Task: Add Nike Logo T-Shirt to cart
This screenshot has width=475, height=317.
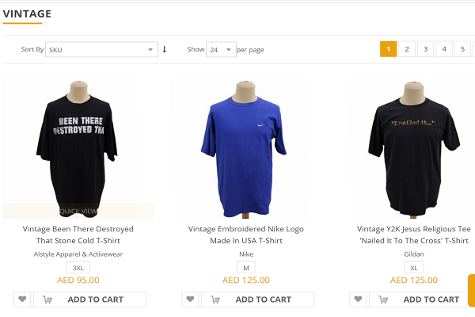Action: (x=257, y=300)
